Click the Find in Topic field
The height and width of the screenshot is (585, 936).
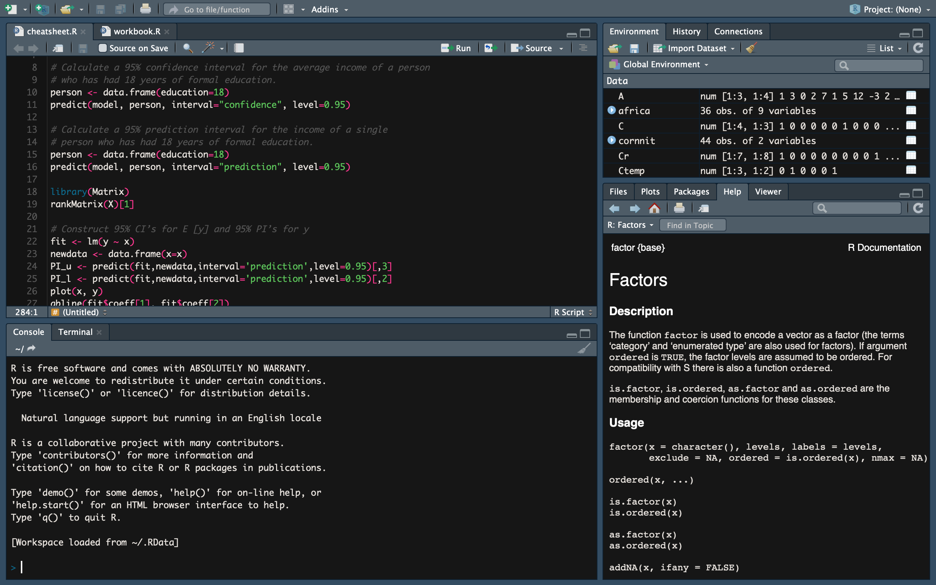click(692, 225)
